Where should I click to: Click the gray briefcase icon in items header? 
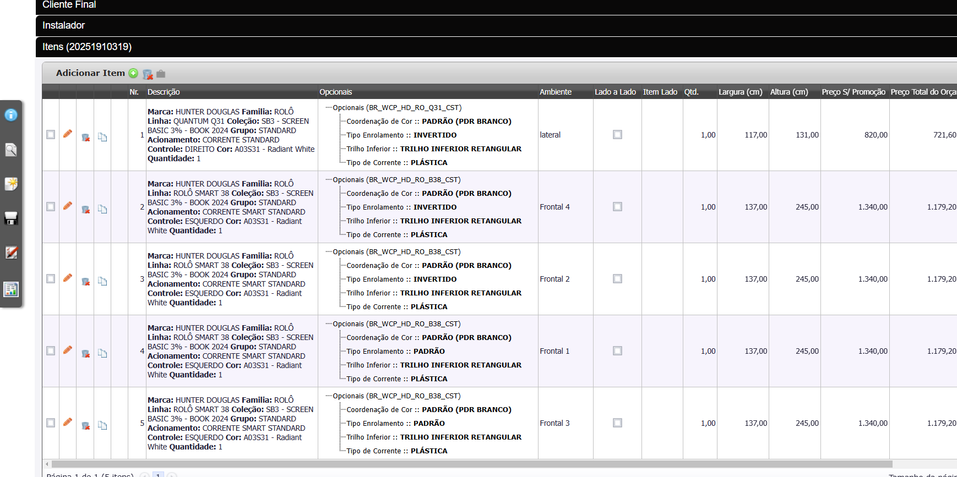coord(161,74)
